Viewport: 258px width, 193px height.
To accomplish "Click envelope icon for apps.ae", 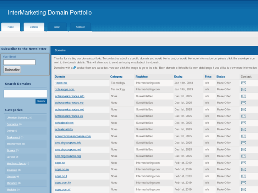I will [x=243, y=163].
